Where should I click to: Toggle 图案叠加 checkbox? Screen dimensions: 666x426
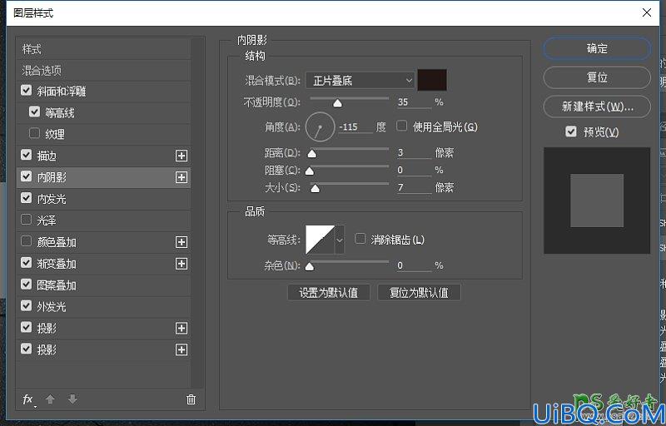[x=27, y=284]
